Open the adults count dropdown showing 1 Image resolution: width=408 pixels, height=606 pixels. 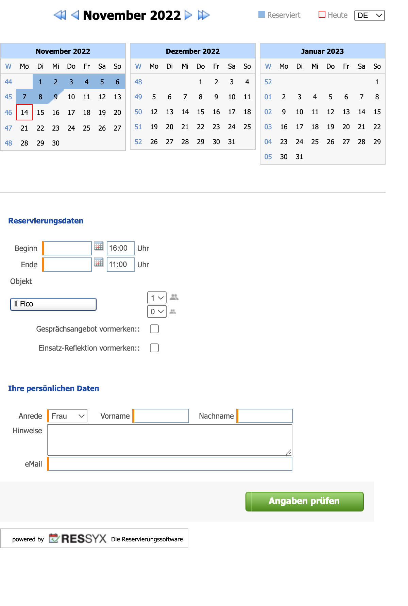coord(157,298)
